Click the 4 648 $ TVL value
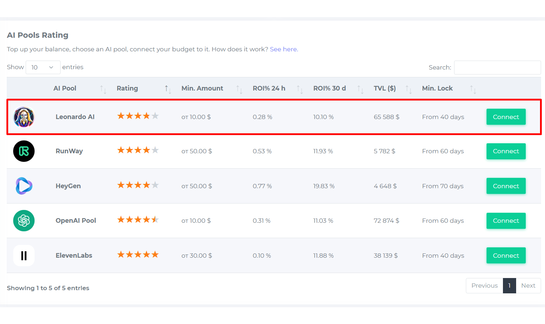The width and height of the screenshot is (545, 324). pyautogui.click(x=385, y=186)
